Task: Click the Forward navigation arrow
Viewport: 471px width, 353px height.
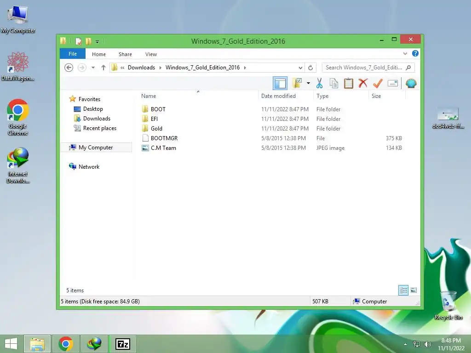Action: (82, 68)
